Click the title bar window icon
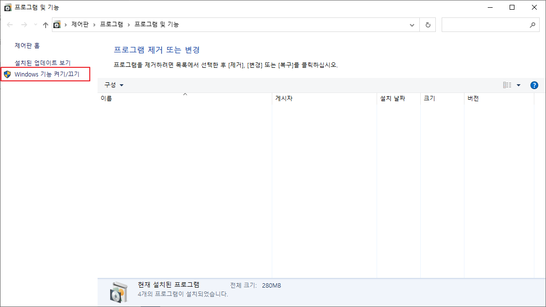Viewport: 546px width, 307px height. [x=8, y=7]
